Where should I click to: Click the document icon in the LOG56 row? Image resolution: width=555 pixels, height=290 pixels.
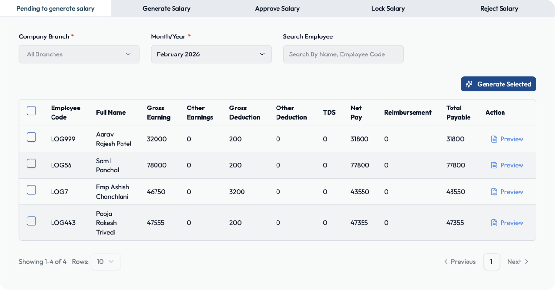[494, 165]
